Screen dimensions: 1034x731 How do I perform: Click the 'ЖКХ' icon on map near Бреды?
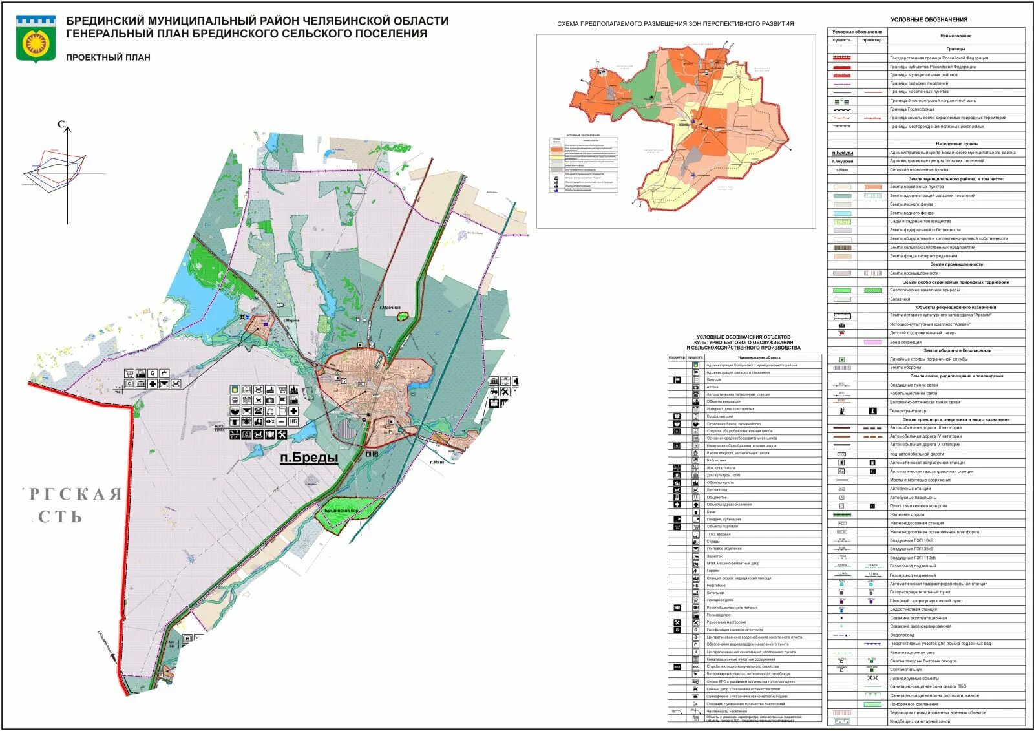tap(270, 421)
